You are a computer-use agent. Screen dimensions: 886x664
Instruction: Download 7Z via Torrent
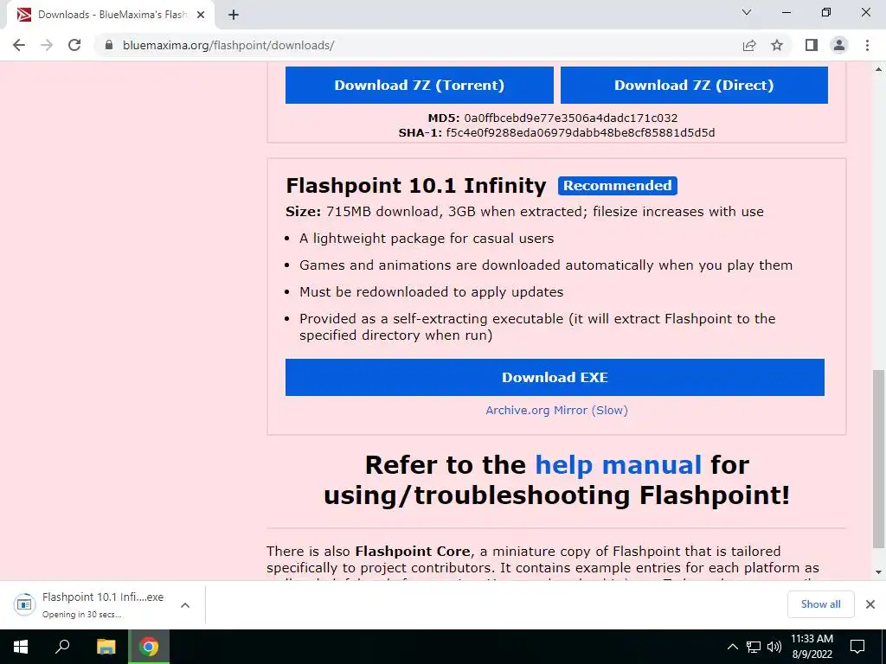click(x=420, y=86)
